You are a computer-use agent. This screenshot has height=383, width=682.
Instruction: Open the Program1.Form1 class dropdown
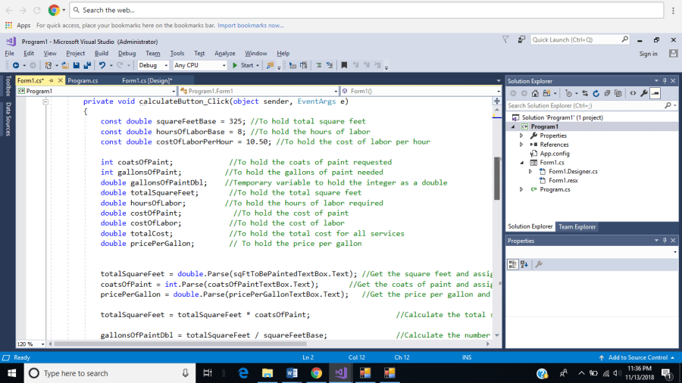click(336, 91)
